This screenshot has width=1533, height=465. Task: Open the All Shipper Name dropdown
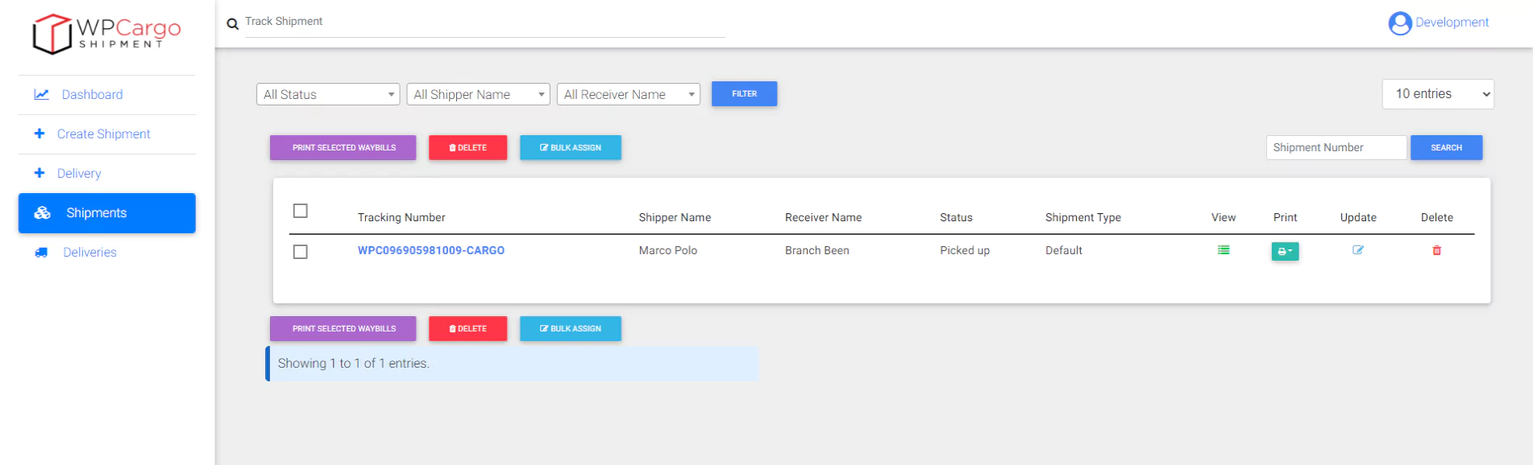coord(478,95)
